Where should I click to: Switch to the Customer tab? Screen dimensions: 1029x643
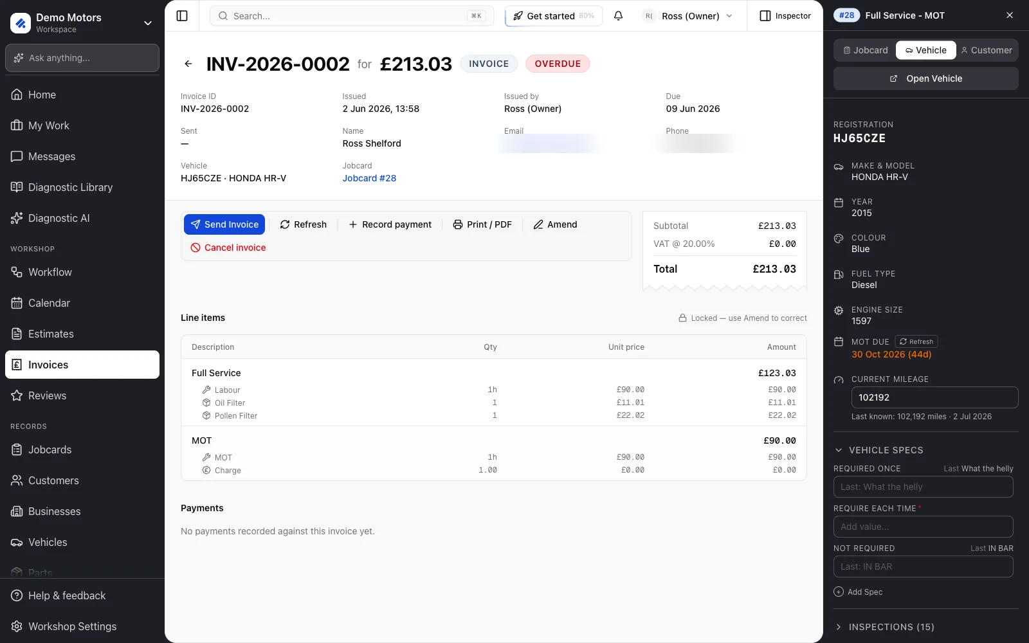click(987, 50)
